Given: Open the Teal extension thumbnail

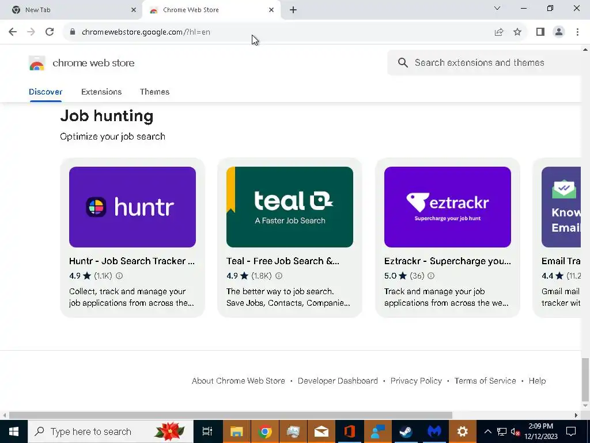Looking at the screenshot, I should pos(290,207).
